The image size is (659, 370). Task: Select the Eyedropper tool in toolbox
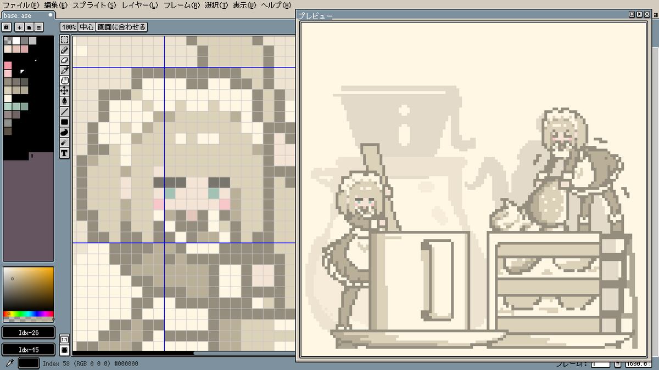(x=64, y=70)
